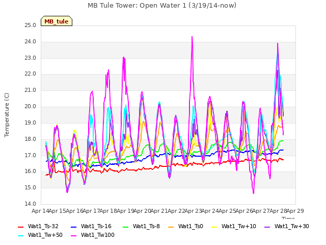Click the Apr 14 x-axis label
This screenshot has width=326, height=245.
click(40, 211)
